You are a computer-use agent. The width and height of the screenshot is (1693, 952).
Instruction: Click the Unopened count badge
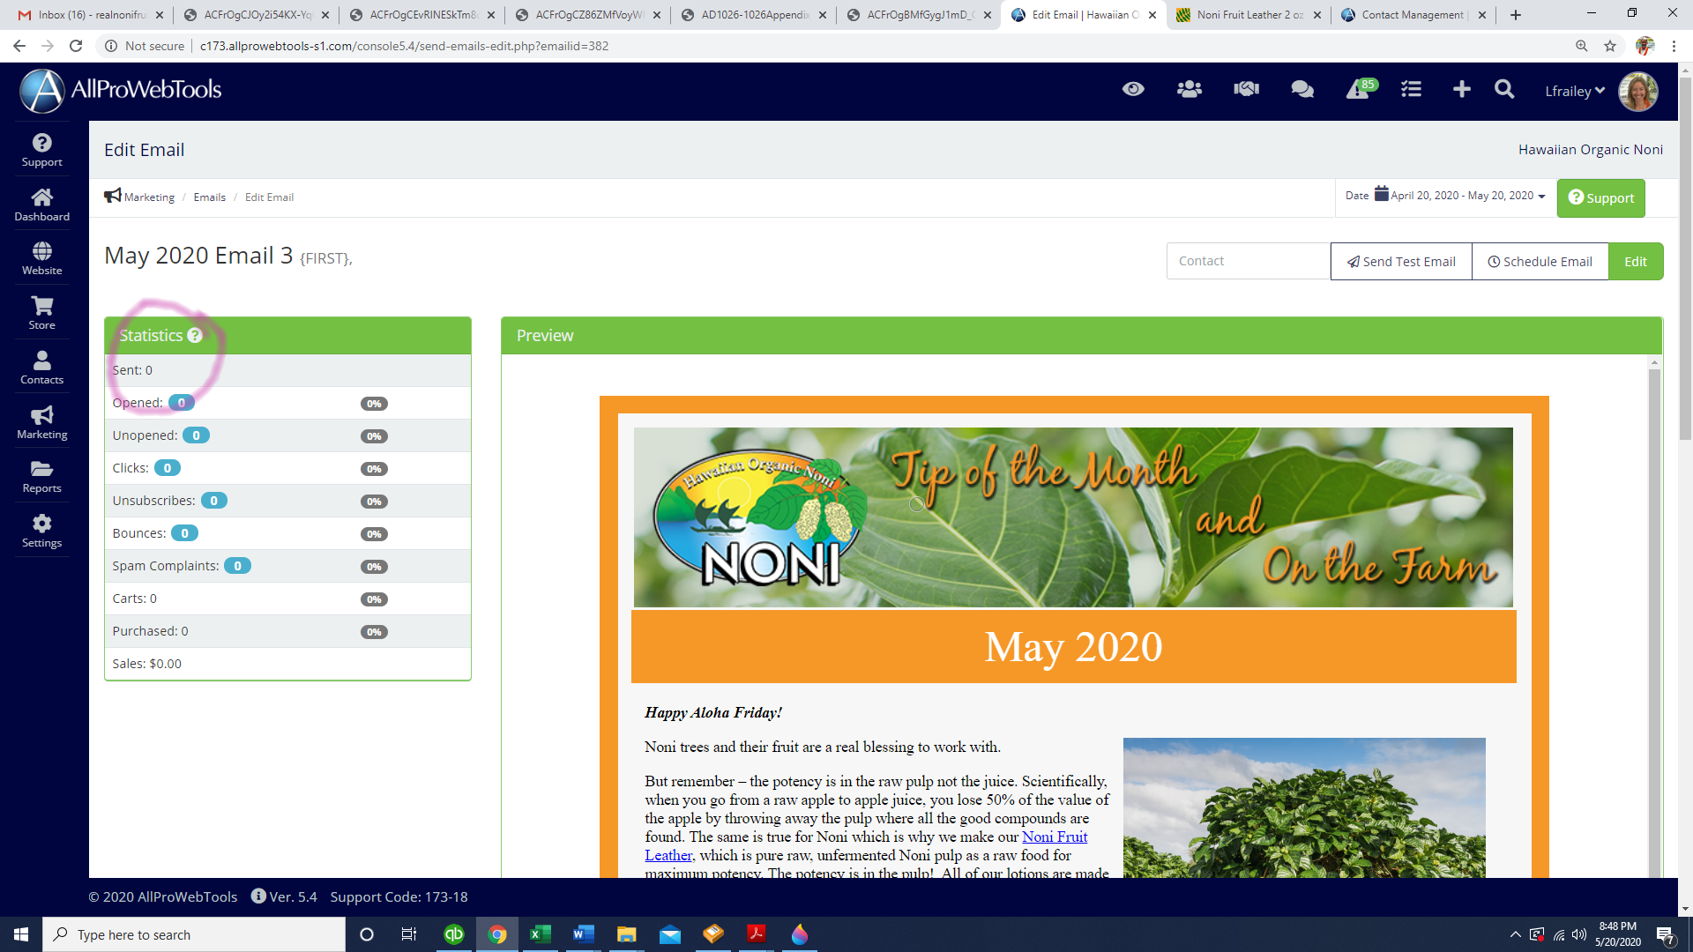click(197, 435)
